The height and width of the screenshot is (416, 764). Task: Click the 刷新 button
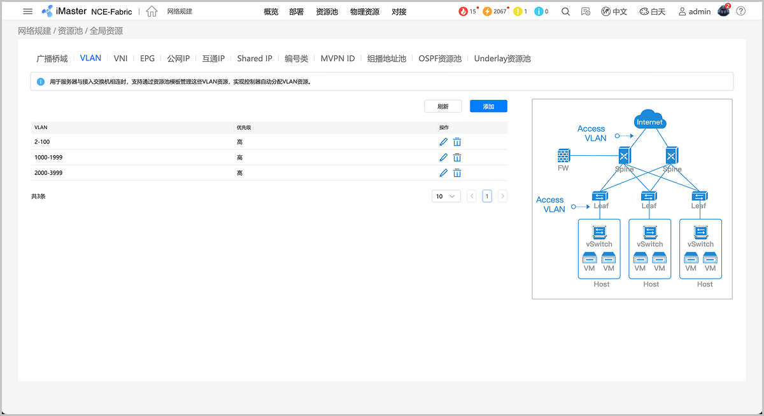point(442,106)
